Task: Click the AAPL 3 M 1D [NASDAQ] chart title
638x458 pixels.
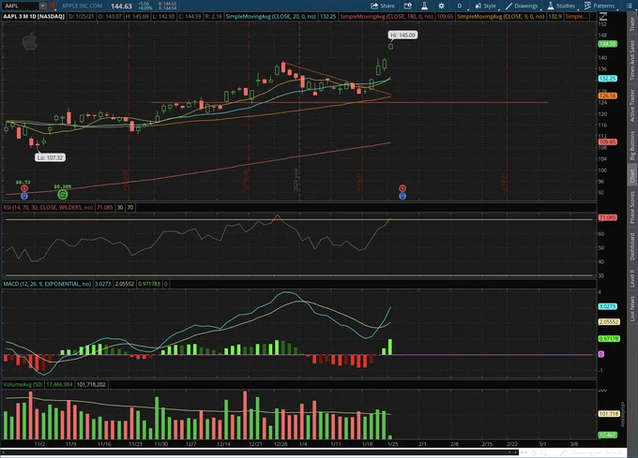Action: click(34, 17)
